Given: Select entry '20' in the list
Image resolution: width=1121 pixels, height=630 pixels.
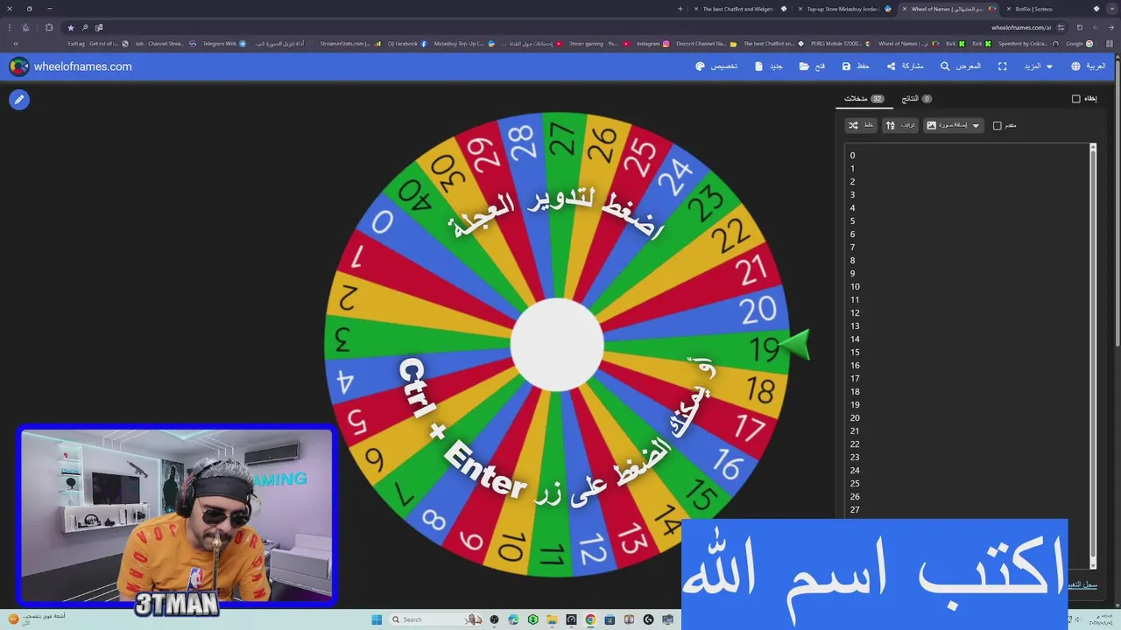Looking at the screenshot, I should 855,417.
